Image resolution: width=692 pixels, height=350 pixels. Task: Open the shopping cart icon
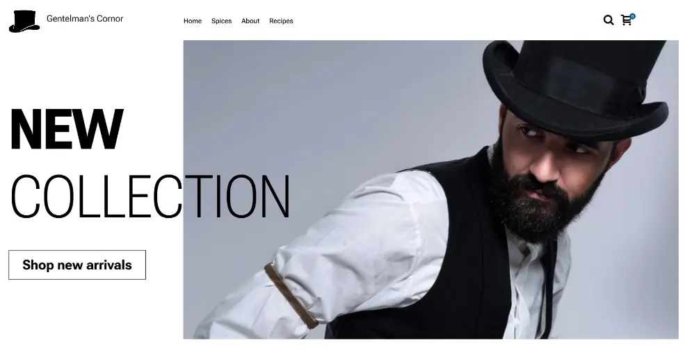point(626,20)
